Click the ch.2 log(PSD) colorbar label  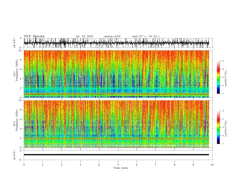(226, 129)
